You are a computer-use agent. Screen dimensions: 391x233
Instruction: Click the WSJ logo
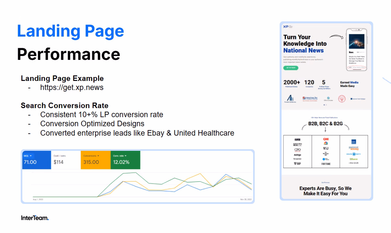tap(326, 148)
